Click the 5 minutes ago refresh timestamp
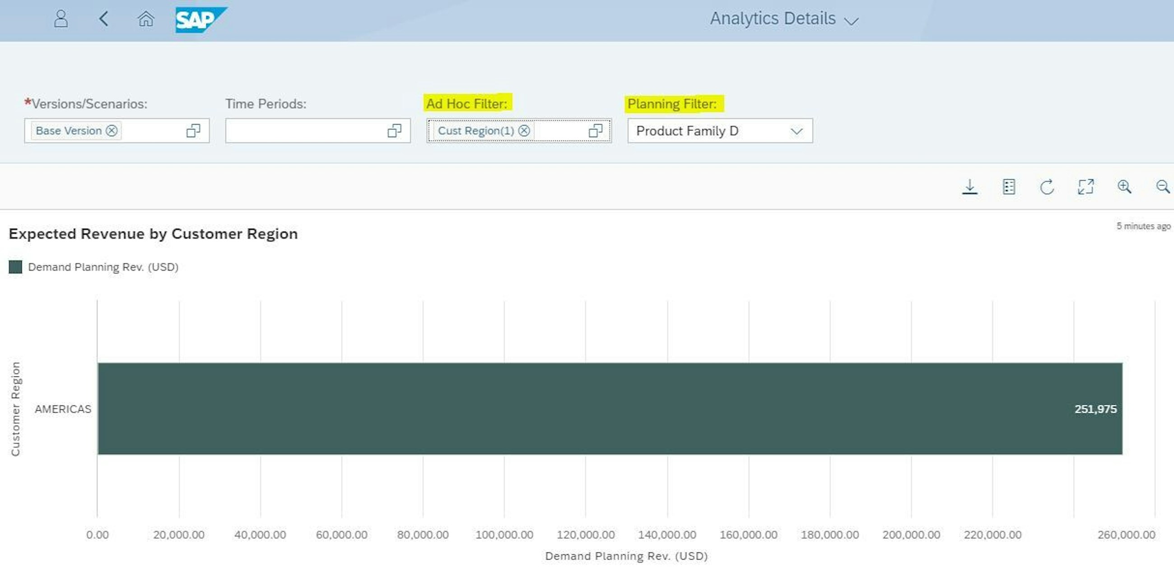This screenshot has height=585, width=1174. click(1143, 226)
